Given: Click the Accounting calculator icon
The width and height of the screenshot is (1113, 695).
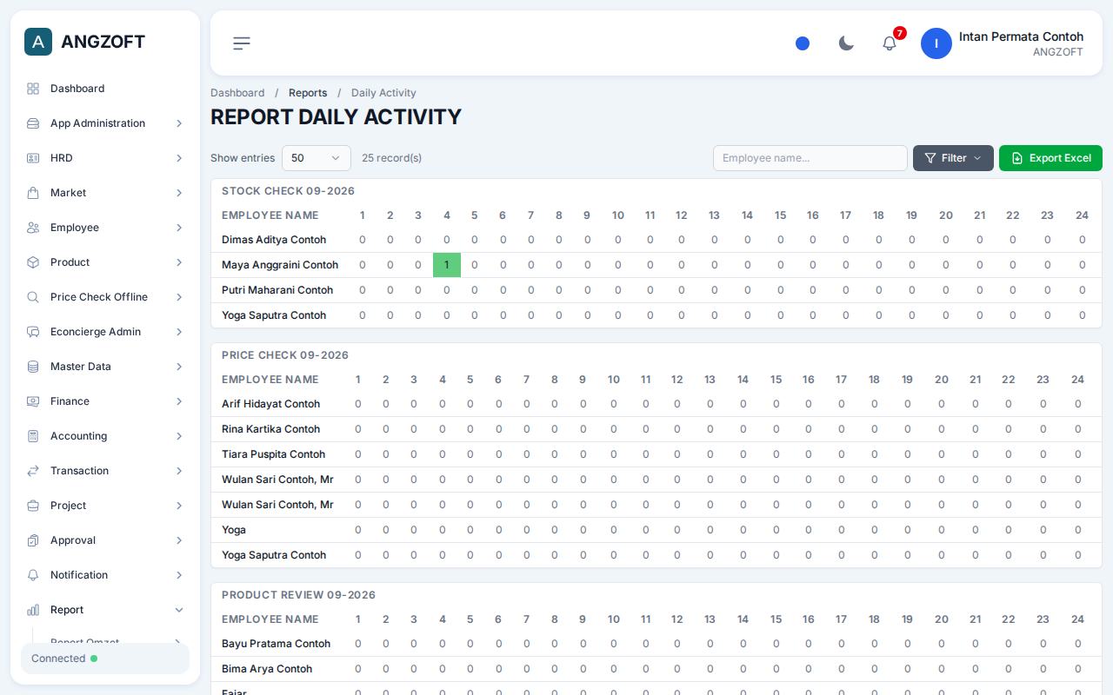Looking at the screenshot, I should [33, 436].
